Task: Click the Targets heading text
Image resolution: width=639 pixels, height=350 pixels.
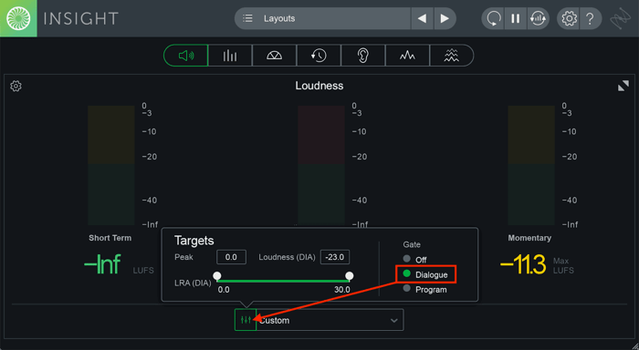Action: [x=194, y=241]
